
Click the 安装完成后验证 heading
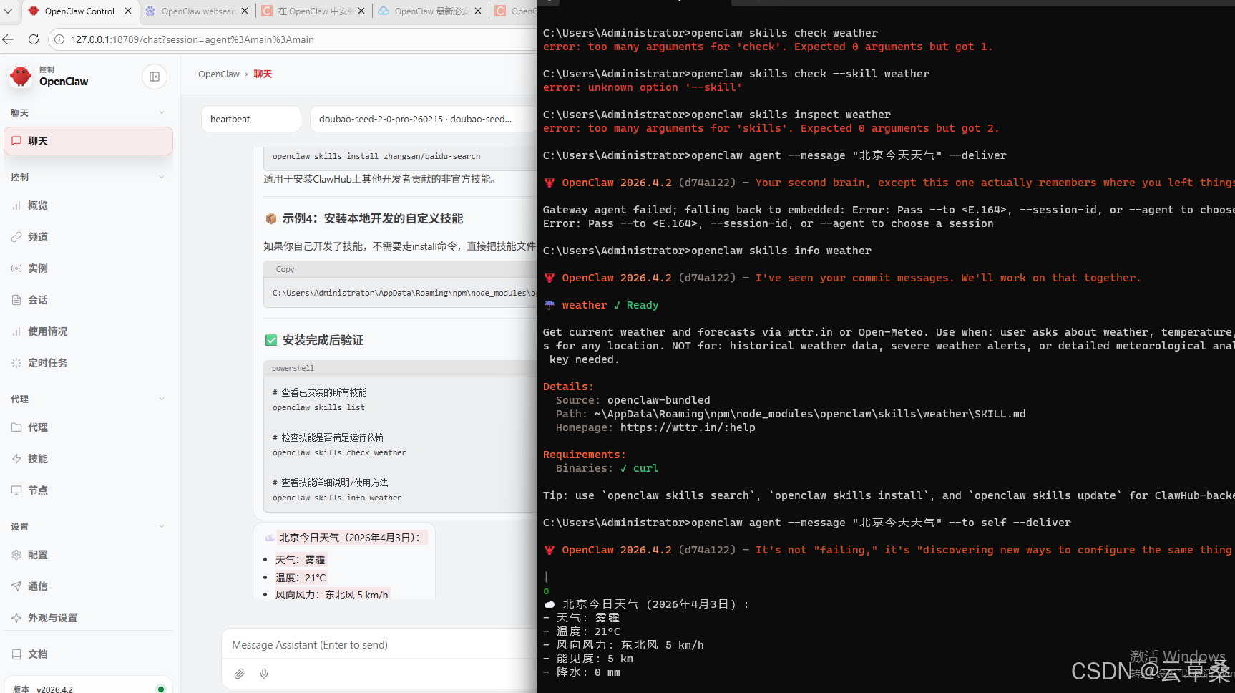tap(323, 340)
